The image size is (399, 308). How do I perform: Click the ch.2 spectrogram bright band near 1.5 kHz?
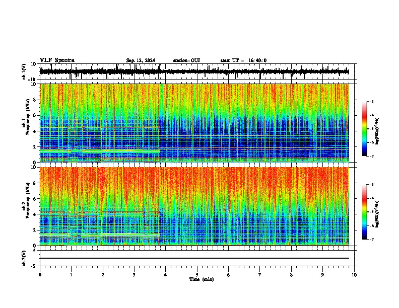[x=100, y=235]
